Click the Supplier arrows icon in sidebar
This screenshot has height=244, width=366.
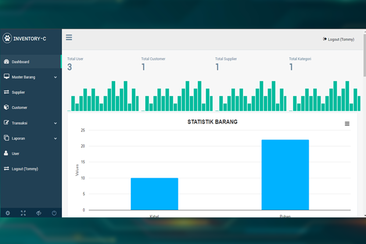(6, 92)
